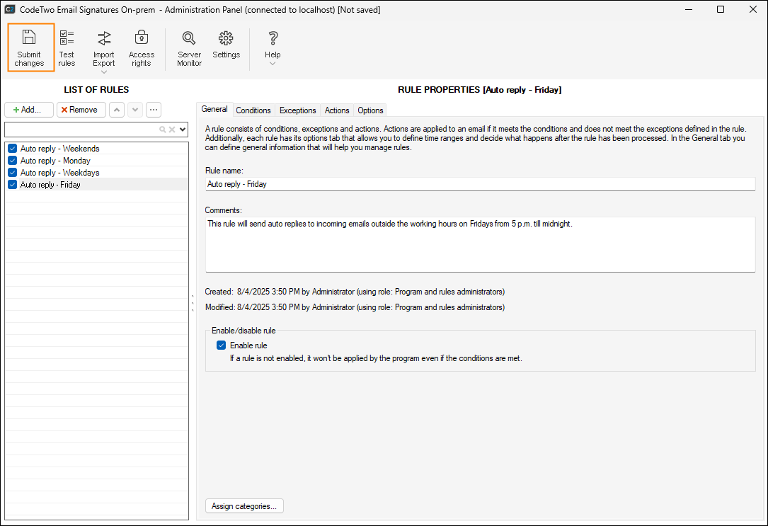This screenshot has width=768, height=526.
Task: Click the Submit changes toolbar icon
Action: 29,47
